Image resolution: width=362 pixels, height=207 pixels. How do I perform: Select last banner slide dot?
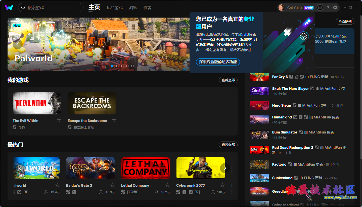coord(132,66)
